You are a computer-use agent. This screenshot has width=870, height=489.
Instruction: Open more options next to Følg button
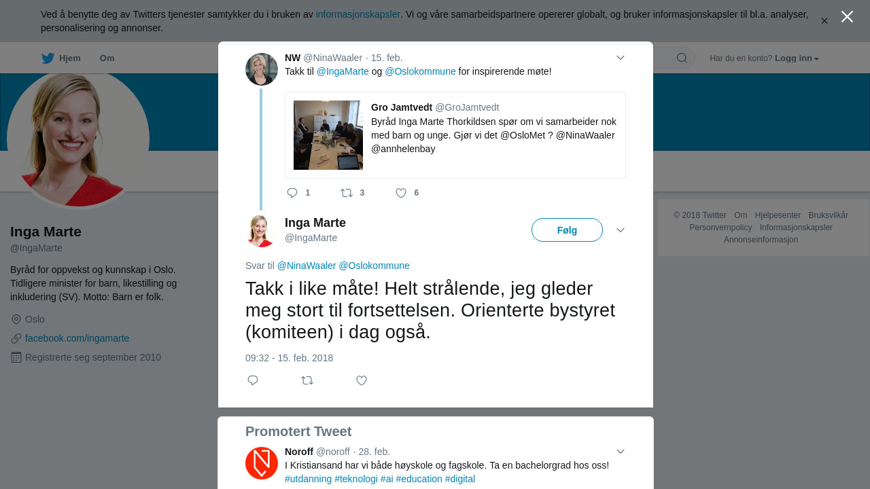pyautogui.click(x=621, y=230)
